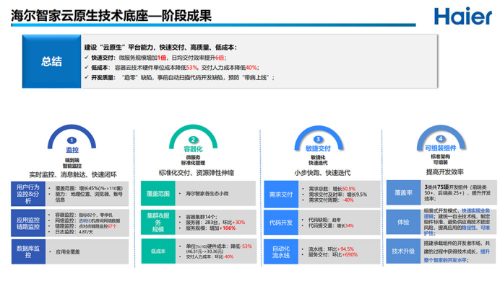The width and height of the screenshot is (500, 281).
Task: Select the 集群&服务规模 green box
Action: 158,222
